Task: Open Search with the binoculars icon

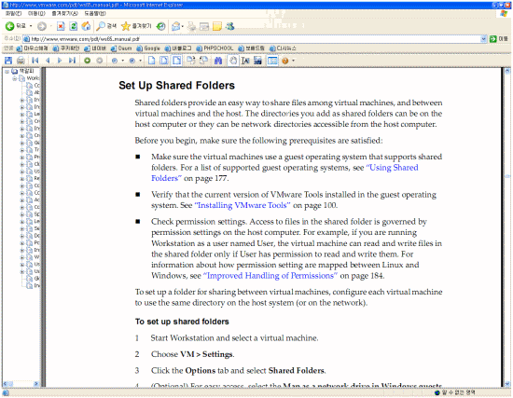Action: point(218,61)
